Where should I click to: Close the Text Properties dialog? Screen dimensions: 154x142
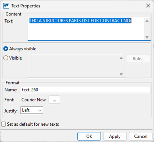click(148, 6)
